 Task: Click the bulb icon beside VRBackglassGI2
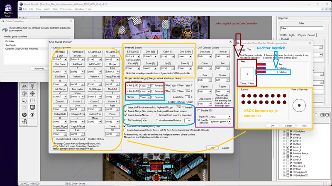291,175
